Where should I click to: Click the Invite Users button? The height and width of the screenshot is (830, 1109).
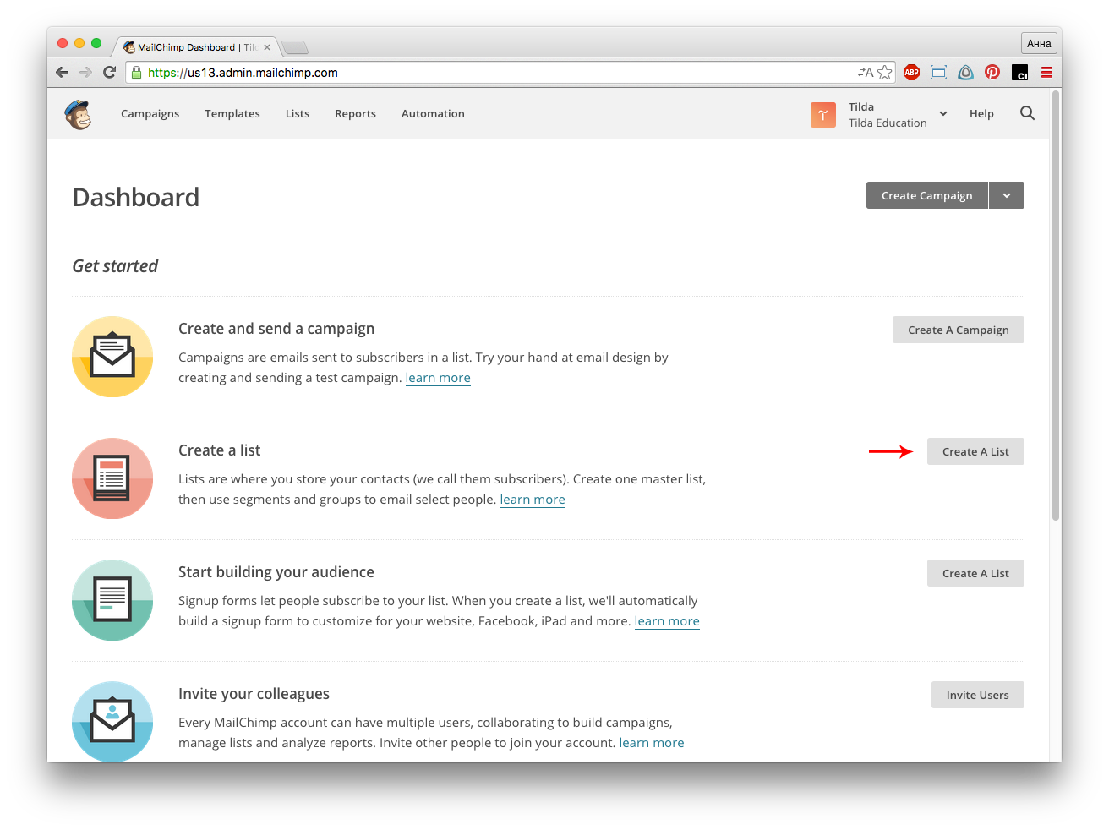(977, 695)
